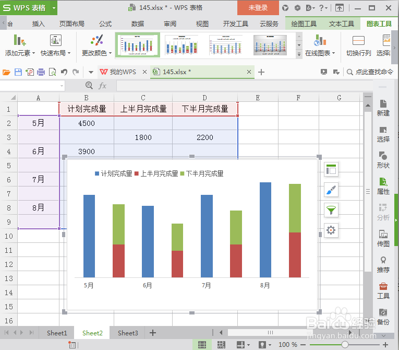Image resolution: width=399 pixels, height=350 pixels.
Task: Click the save disk icon
Action: coord(18,72)
